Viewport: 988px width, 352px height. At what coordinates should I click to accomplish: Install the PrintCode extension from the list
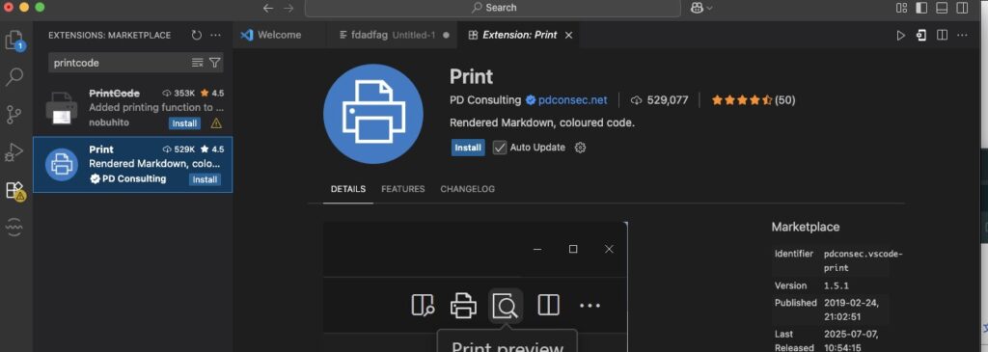click(184, 123)
